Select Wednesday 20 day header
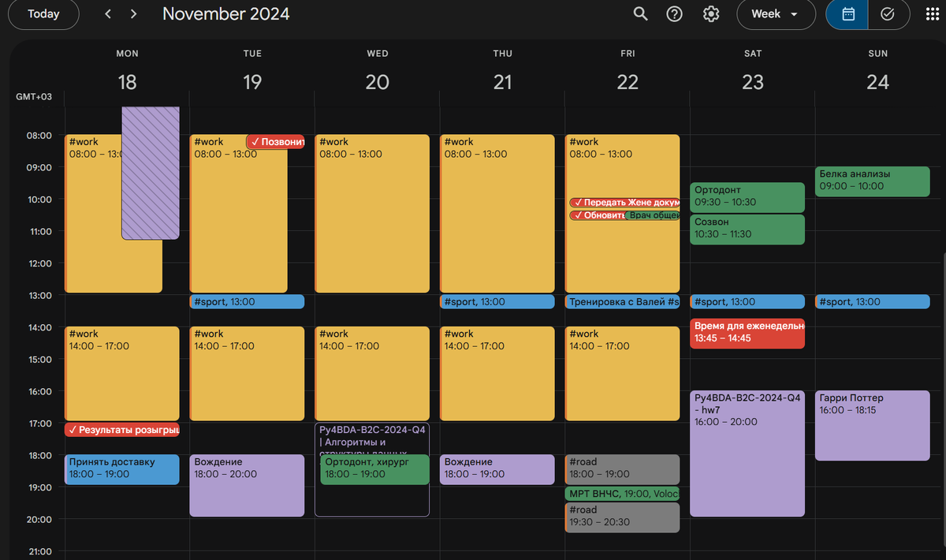 coord(377,82)
